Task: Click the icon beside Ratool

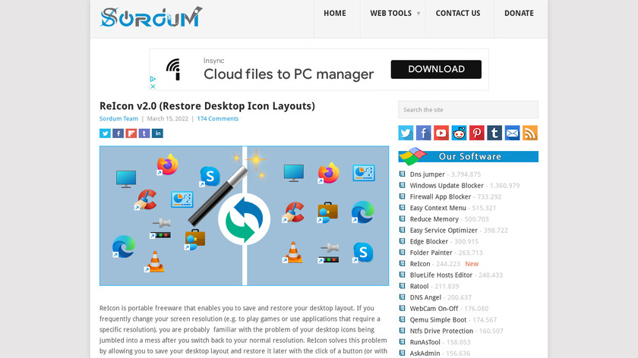Action: pos(402,286)
